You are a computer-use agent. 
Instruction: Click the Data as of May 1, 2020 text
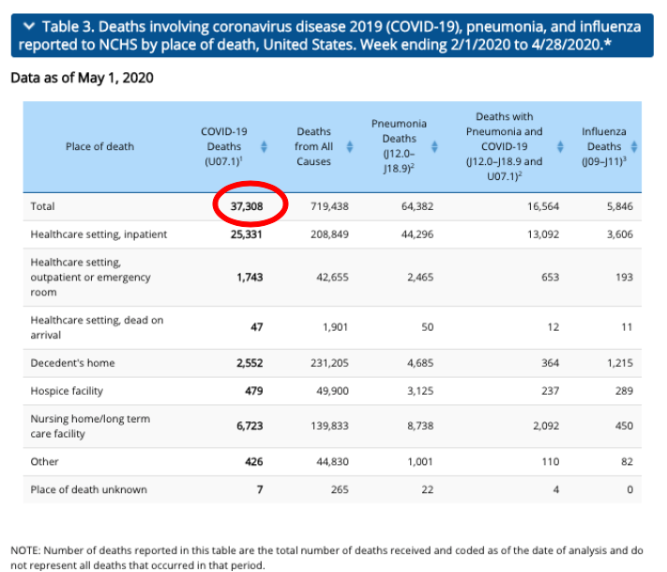coord(83,78)
